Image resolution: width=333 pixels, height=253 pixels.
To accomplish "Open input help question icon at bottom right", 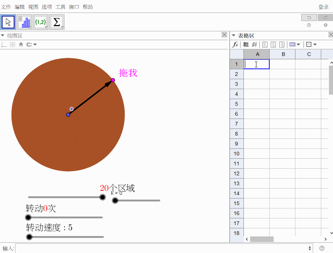I will (322, 248).
